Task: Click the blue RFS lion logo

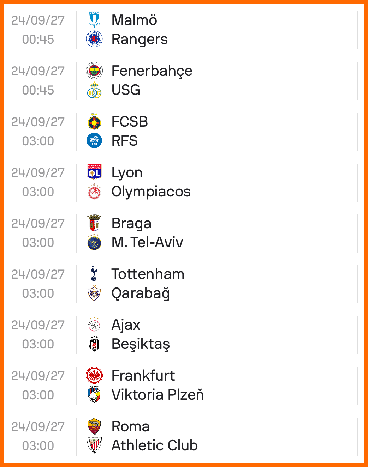Action: pos(94,141)
